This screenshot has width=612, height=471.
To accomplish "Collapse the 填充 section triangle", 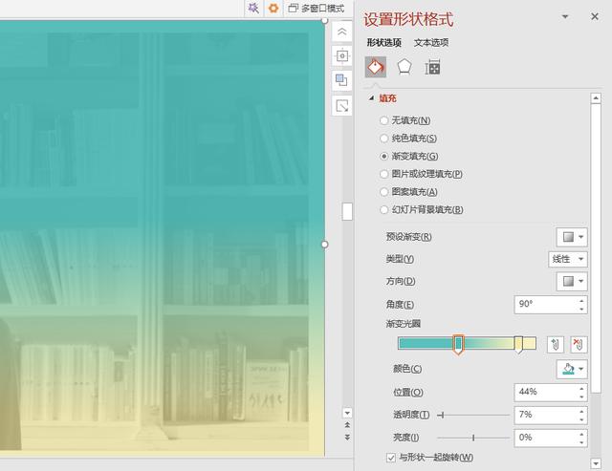I will (372, 98).
